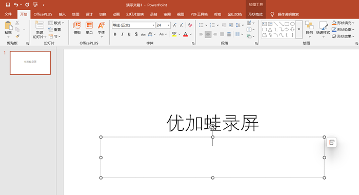
Task: Select the rectangle shape
Action: coord(287,24)
